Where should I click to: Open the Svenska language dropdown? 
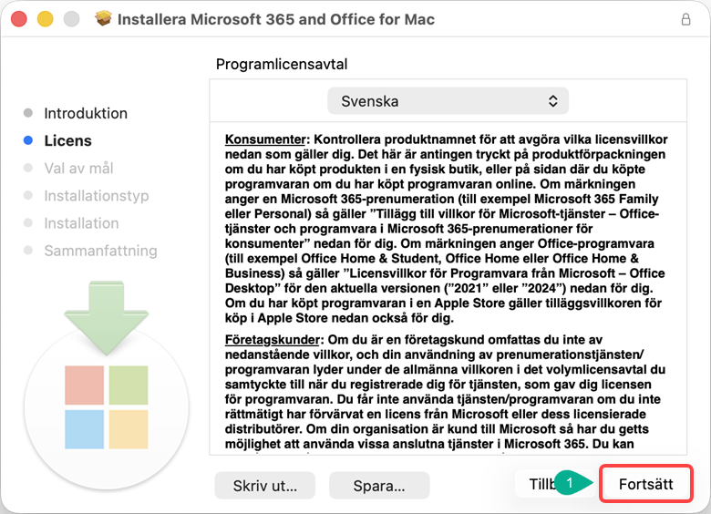[x=448, y=101]
